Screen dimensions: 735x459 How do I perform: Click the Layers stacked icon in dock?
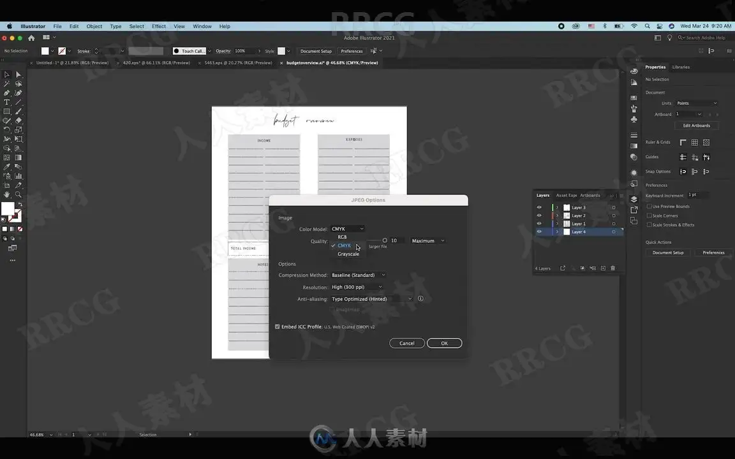click(634, 199)
